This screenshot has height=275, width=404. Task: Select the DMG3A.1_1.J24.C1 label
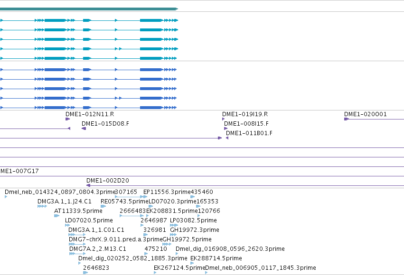point(65,202)
